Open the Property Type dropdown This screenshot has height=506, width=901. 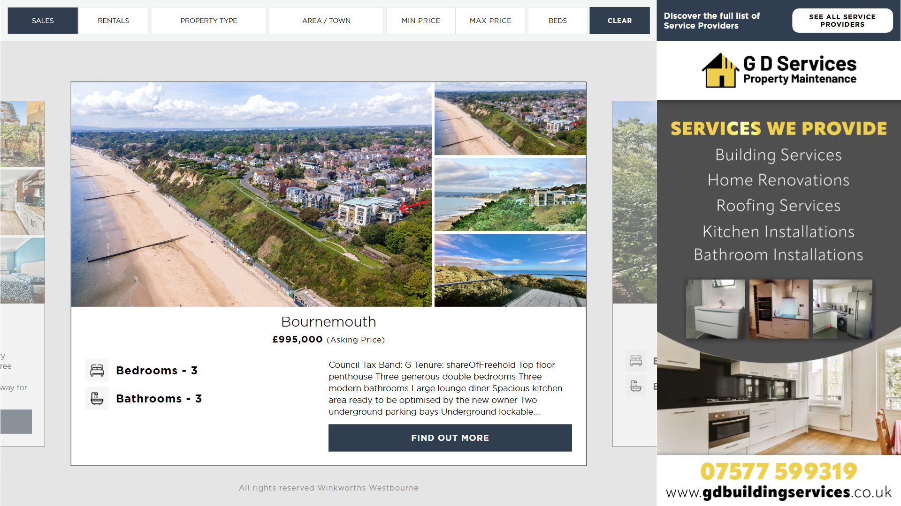(209, 21)
